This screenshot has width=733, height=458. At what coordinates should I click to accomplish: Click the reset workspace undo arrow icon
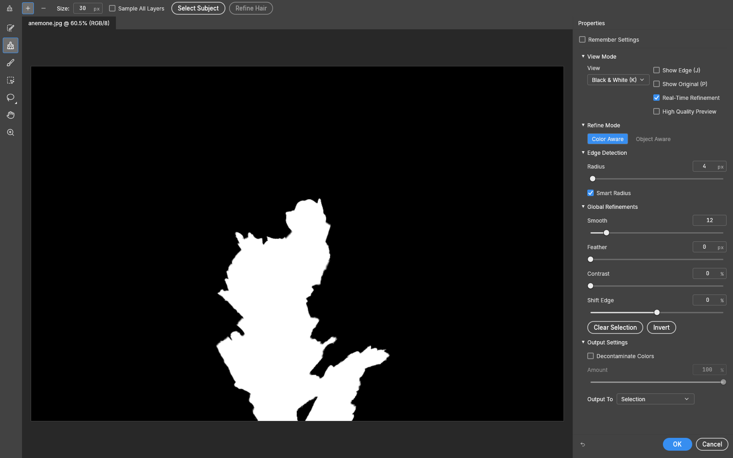click(x=583, y=444)
